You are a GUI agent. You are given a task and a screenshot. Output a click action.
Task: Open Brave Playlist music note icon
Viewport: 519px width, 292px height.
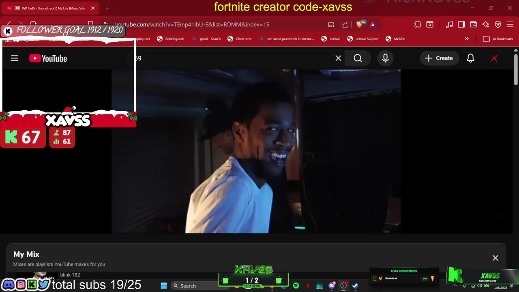click(449, 24)
